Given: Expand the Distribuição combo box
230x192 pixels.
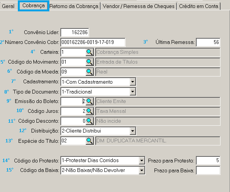Looking at the screenshot, I should [x=132, y=131].
